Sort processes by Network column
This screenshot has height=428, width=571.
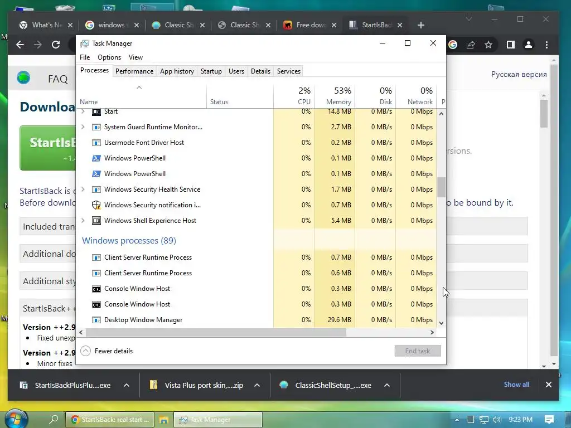416,96
